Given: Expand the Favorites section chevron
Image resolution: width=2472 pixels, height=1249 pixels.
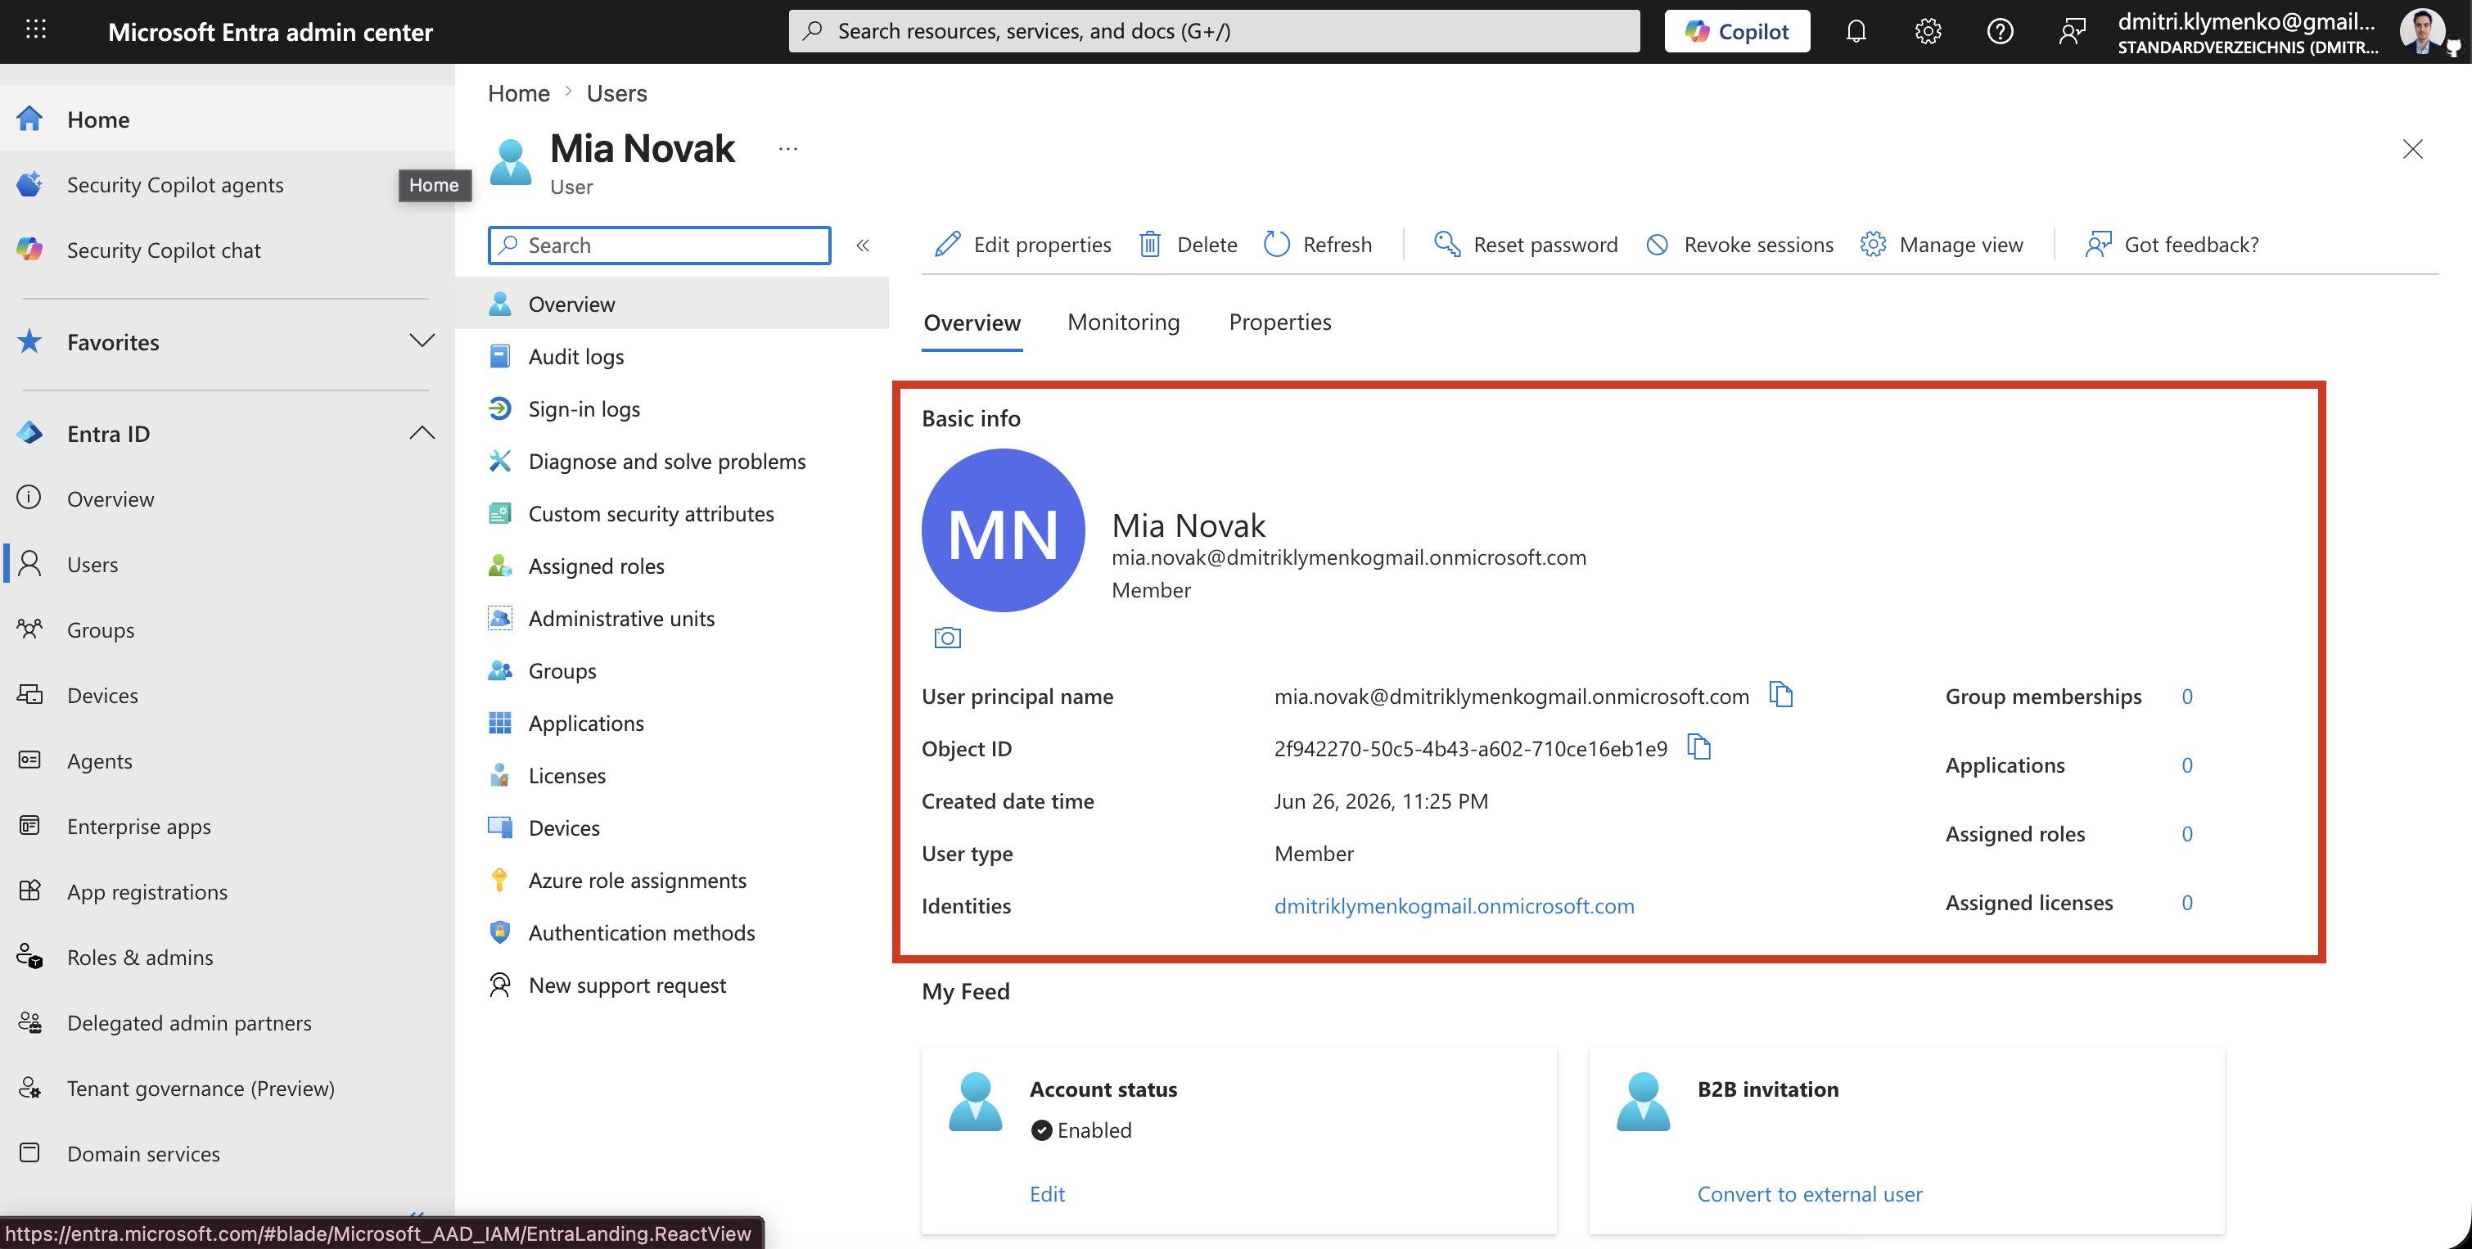Looking at the screenshot, I should 422,341.
